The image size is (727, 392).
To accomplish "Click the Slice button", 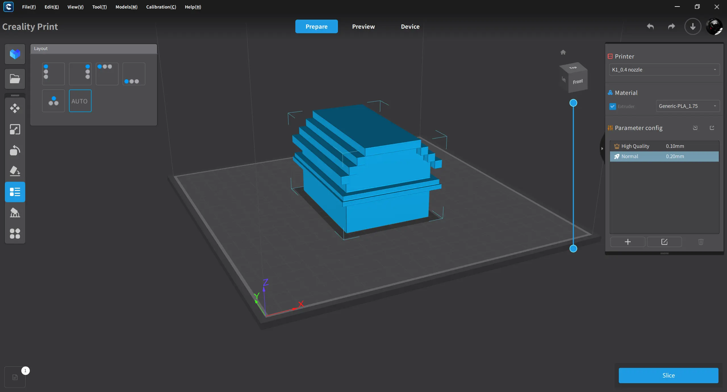I will [668, 375].
